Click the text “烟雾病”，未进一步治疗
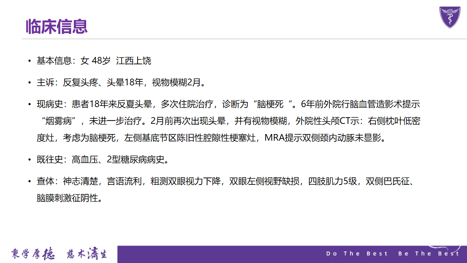The width and height of the screenshot is (467, 263). [93, 121]
